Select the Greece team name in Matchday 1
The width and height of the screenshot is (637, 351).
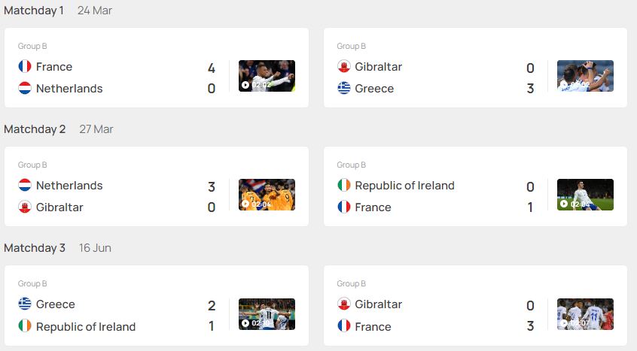point(374,89)
